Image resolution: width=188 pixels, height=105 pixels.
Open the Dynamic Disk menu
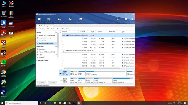tap(61, 29)
